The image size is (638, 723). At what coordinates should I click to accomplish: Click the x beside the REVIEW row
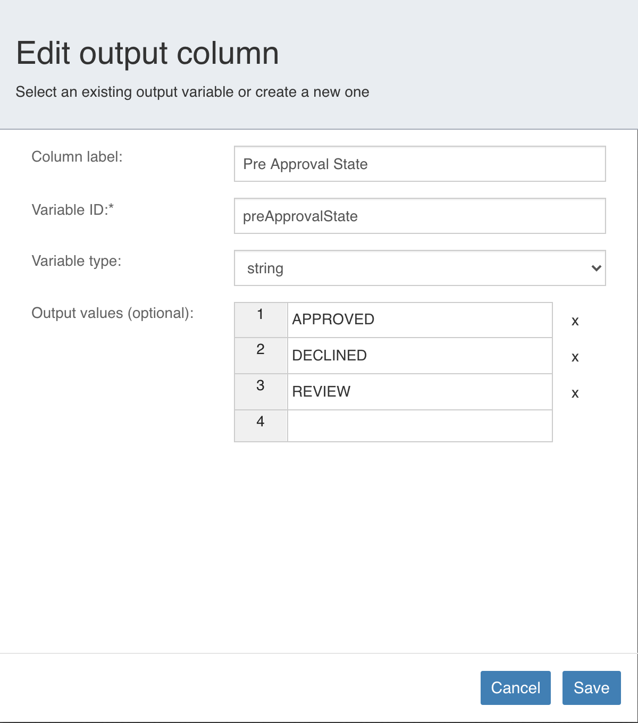575,393
